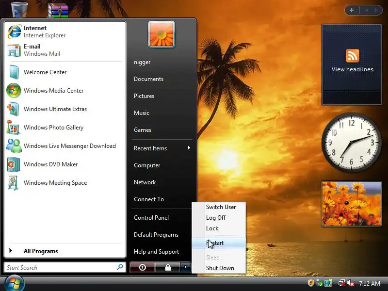Click Safely Remove Hardware tray icon
Image resolution: width=388 pixels, height=291 pixels.
point(320,283)
